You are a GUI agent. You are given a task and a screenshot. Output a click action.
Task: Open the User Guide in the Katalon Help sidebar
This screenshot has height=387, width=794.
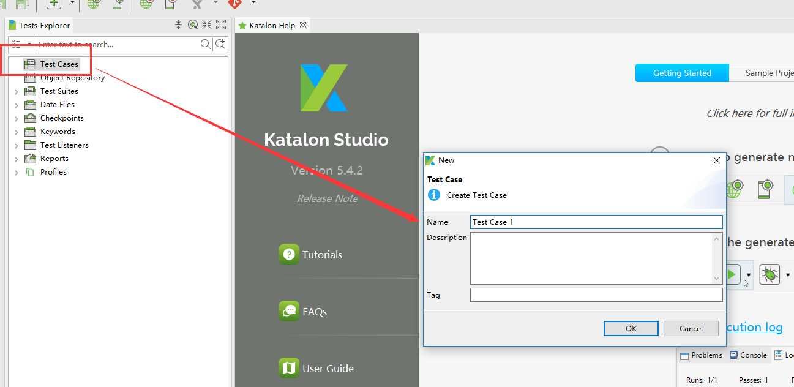click(x=316, y=368)
